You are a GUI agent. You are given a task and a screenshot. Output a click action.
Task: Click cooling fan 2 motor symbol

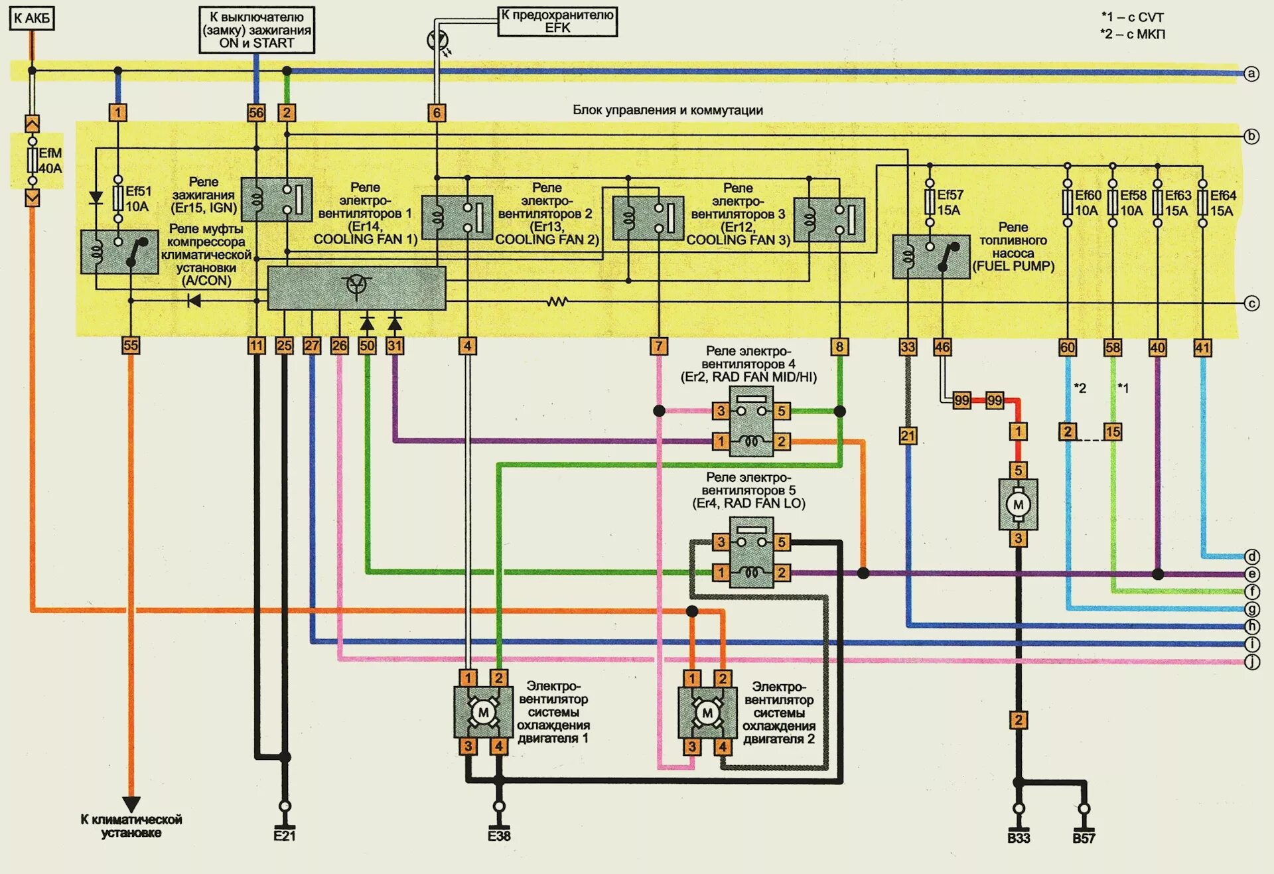click(x=707, y=713)
